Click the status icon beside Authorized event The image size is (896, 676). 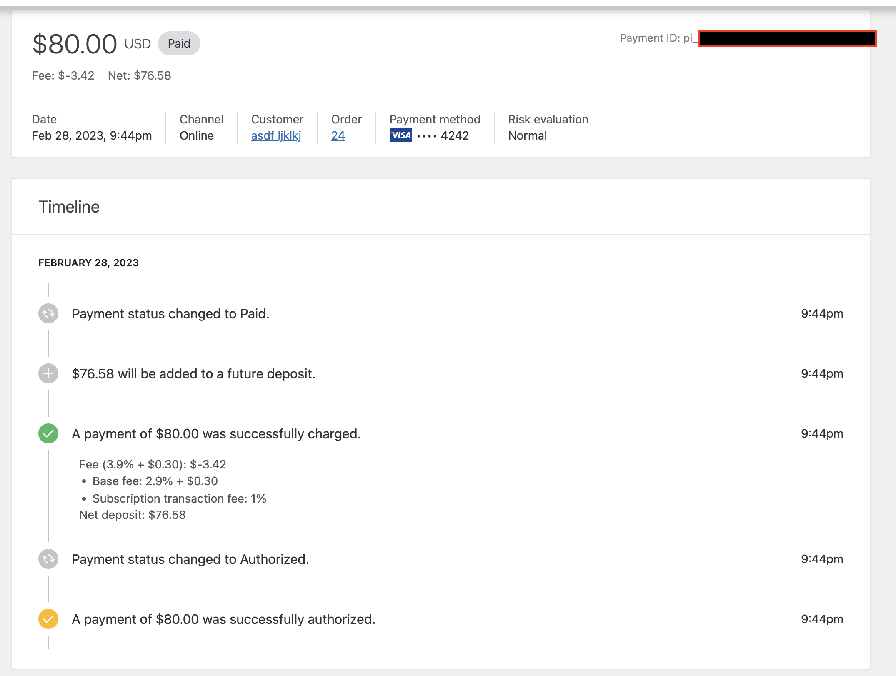(x=48, y=559)
